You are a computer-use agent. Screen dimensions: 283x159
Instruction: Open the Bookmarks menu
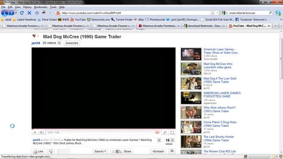pos(41,7)
